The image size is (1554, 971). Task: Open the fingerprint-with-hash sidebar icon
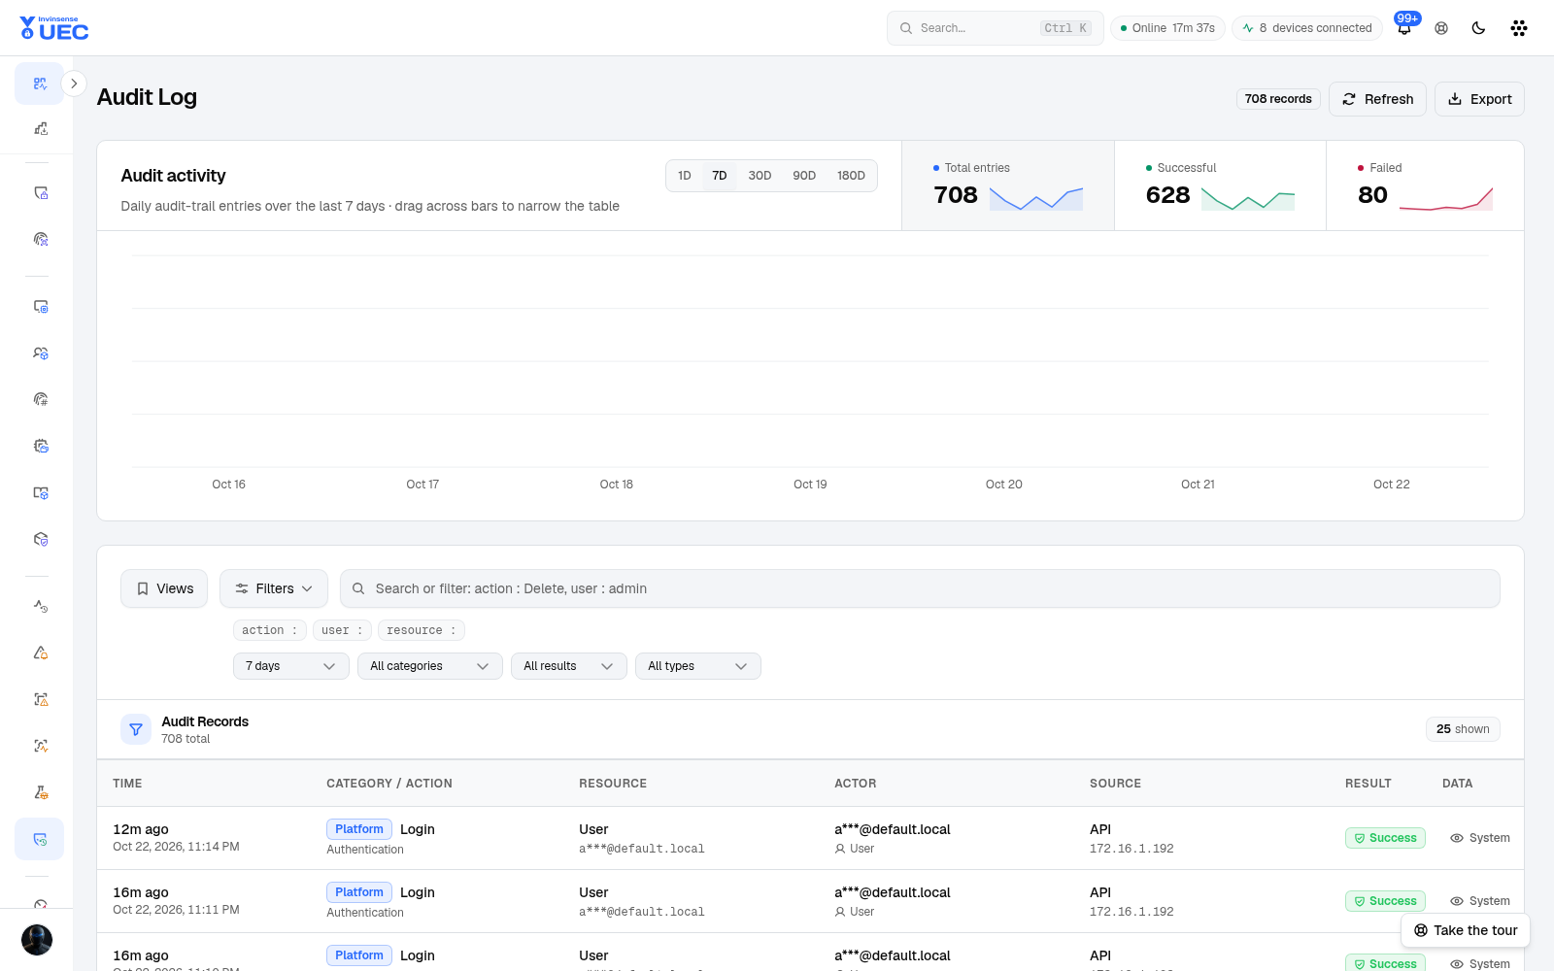(x=40, y=399)
